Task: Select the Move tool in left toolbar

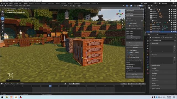Action: [2, 18]
